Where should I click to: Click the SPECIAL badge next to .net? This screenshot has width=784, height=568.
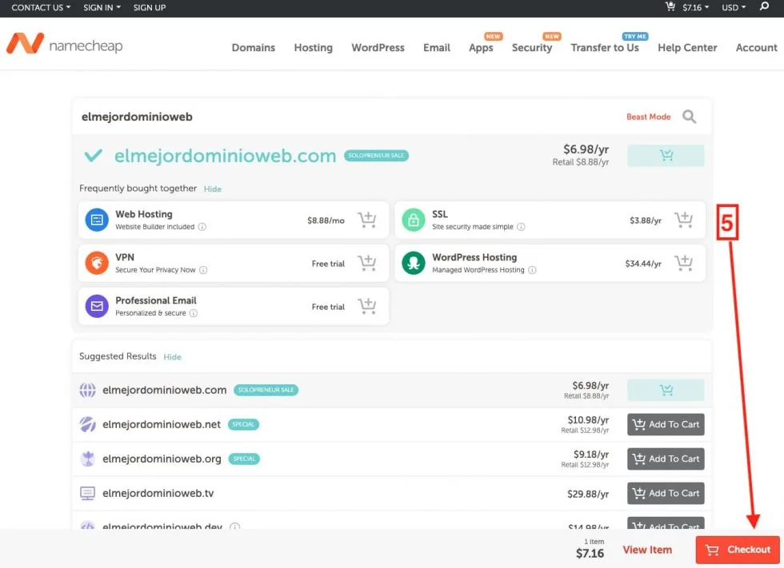243,424
